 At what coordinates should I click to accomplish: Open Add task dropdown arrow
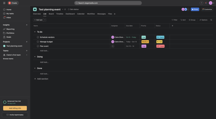coord(45,20)
